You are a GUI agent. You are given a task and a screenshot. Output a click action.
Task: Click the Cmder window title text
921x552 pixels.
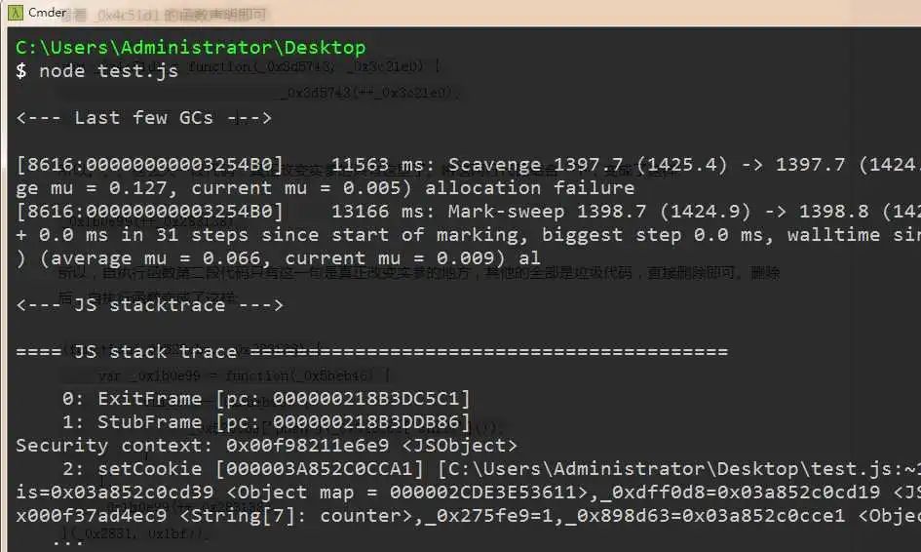click(x=47, y=13)
